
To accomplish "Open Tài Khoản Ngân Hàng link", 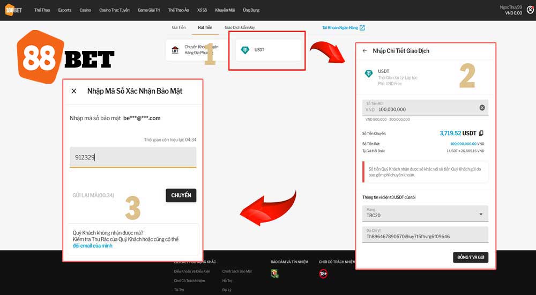I will click(340, 28).
